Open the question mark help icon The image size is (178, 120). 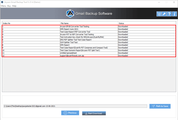pos(169,14)
